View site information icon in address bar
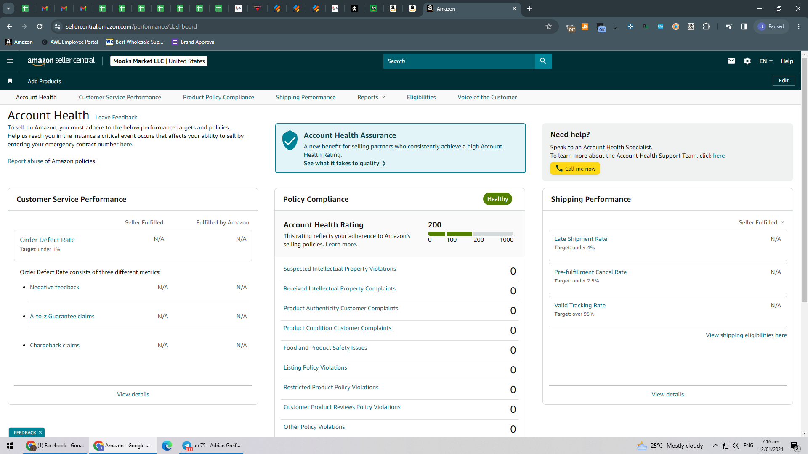Image resolution: width=808 pixels, height=454 pixels. coord(58,26)
